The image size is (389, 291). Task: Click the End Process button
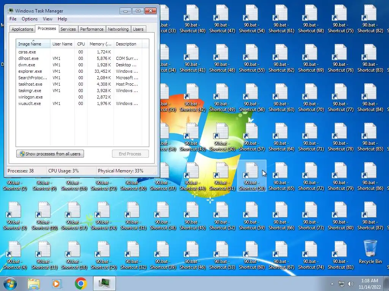point(130,154)
